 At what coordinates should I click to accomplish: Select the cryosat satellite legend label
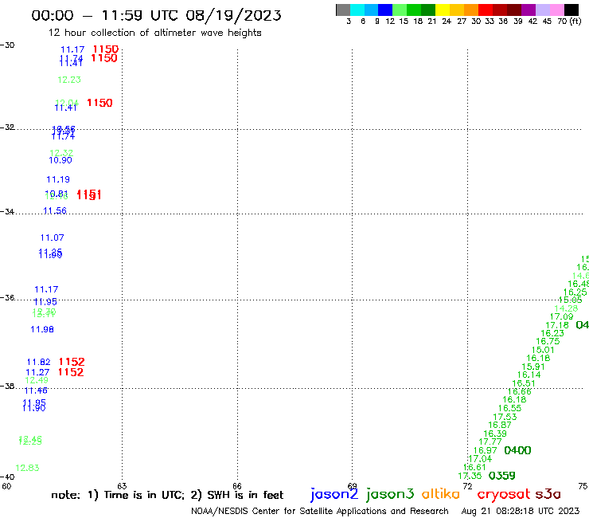503,494
